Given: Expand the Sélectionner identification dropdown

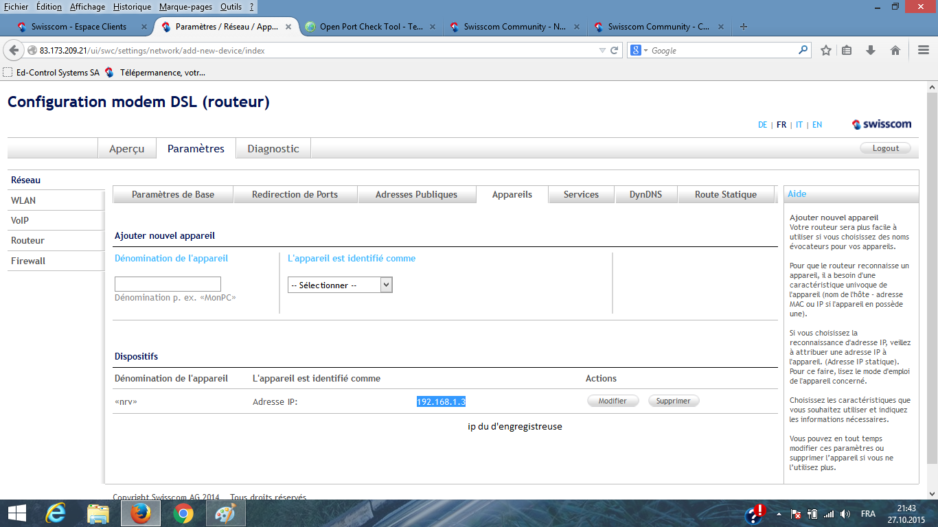Looking at the screenshot, I should tap(340, 285).
